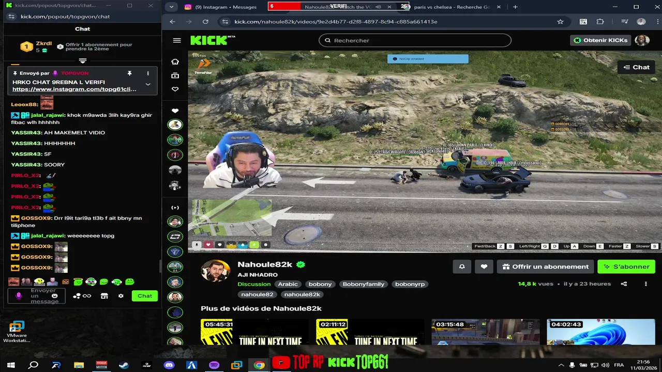Viewport: 662px width, 372px height.
Task: Open the 04:02:43 video thumbnail
Action: pyautogui.click(x=601, y=332)
